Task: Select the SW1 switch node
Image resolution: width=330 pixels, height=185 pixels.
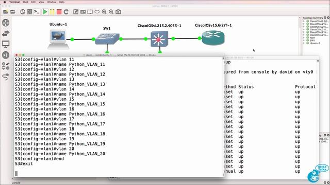Action: (x=107, y=39)
